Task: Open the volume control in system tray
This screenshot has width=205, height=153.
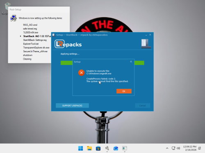Action: [178, 148]
